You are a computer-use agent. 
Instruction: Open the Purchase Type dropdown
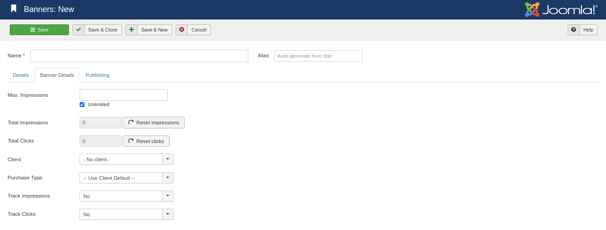click(x=126, y=178)
